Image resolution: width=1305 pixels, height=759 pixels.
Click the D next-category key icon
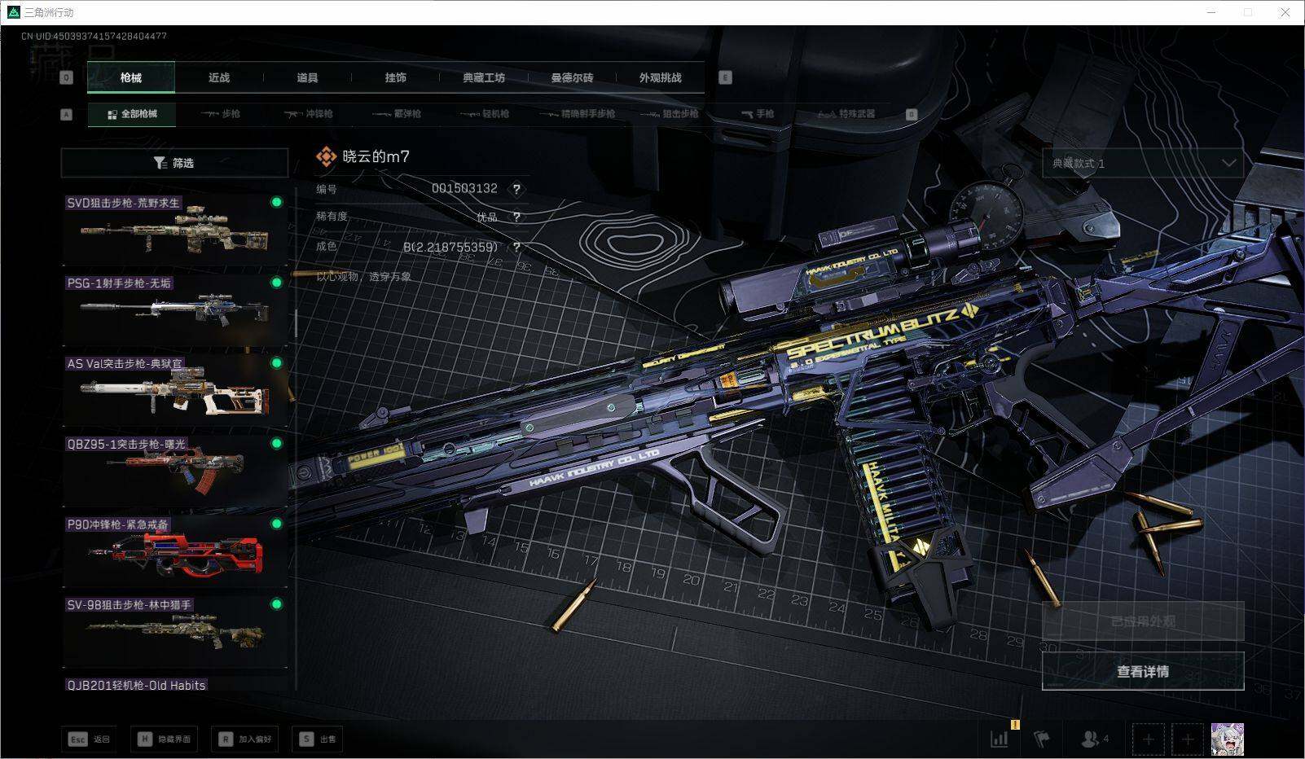(912, 115)
